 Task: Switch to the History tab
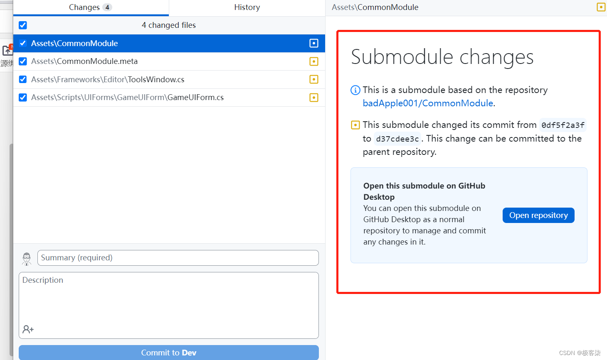point(247,7)
